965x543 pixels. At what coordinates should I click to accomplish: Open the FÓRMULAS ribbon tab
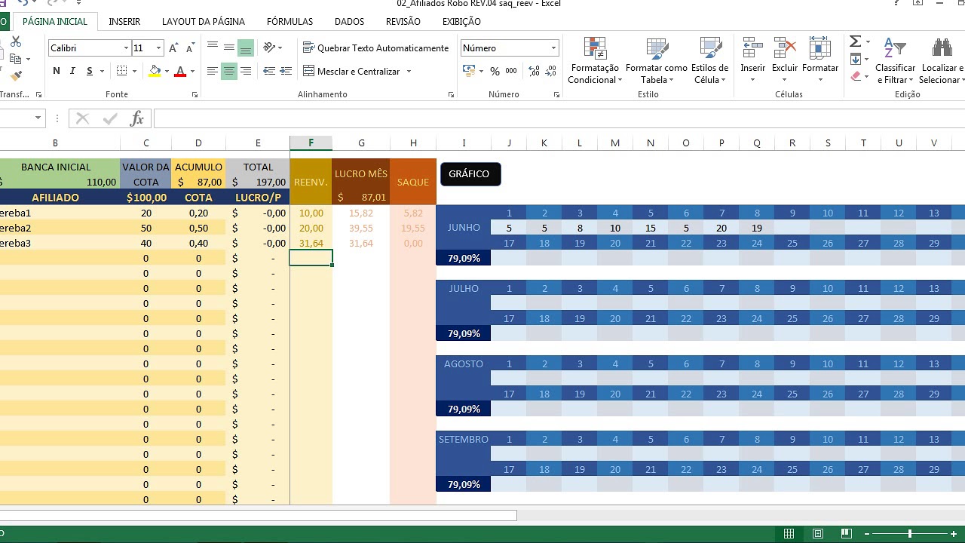point(290,22)
